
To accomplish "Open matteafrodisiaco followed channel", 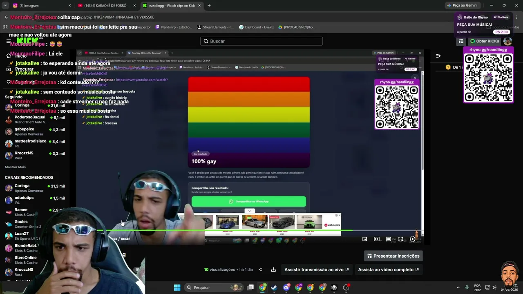I will [x=35, y=143].
